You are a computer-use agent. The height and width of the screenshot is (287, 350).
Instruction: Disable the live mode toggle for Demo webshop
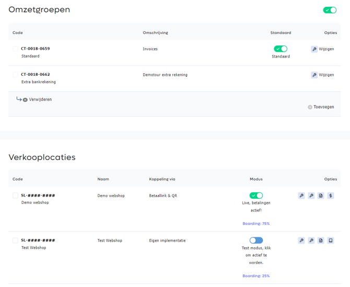256,196
